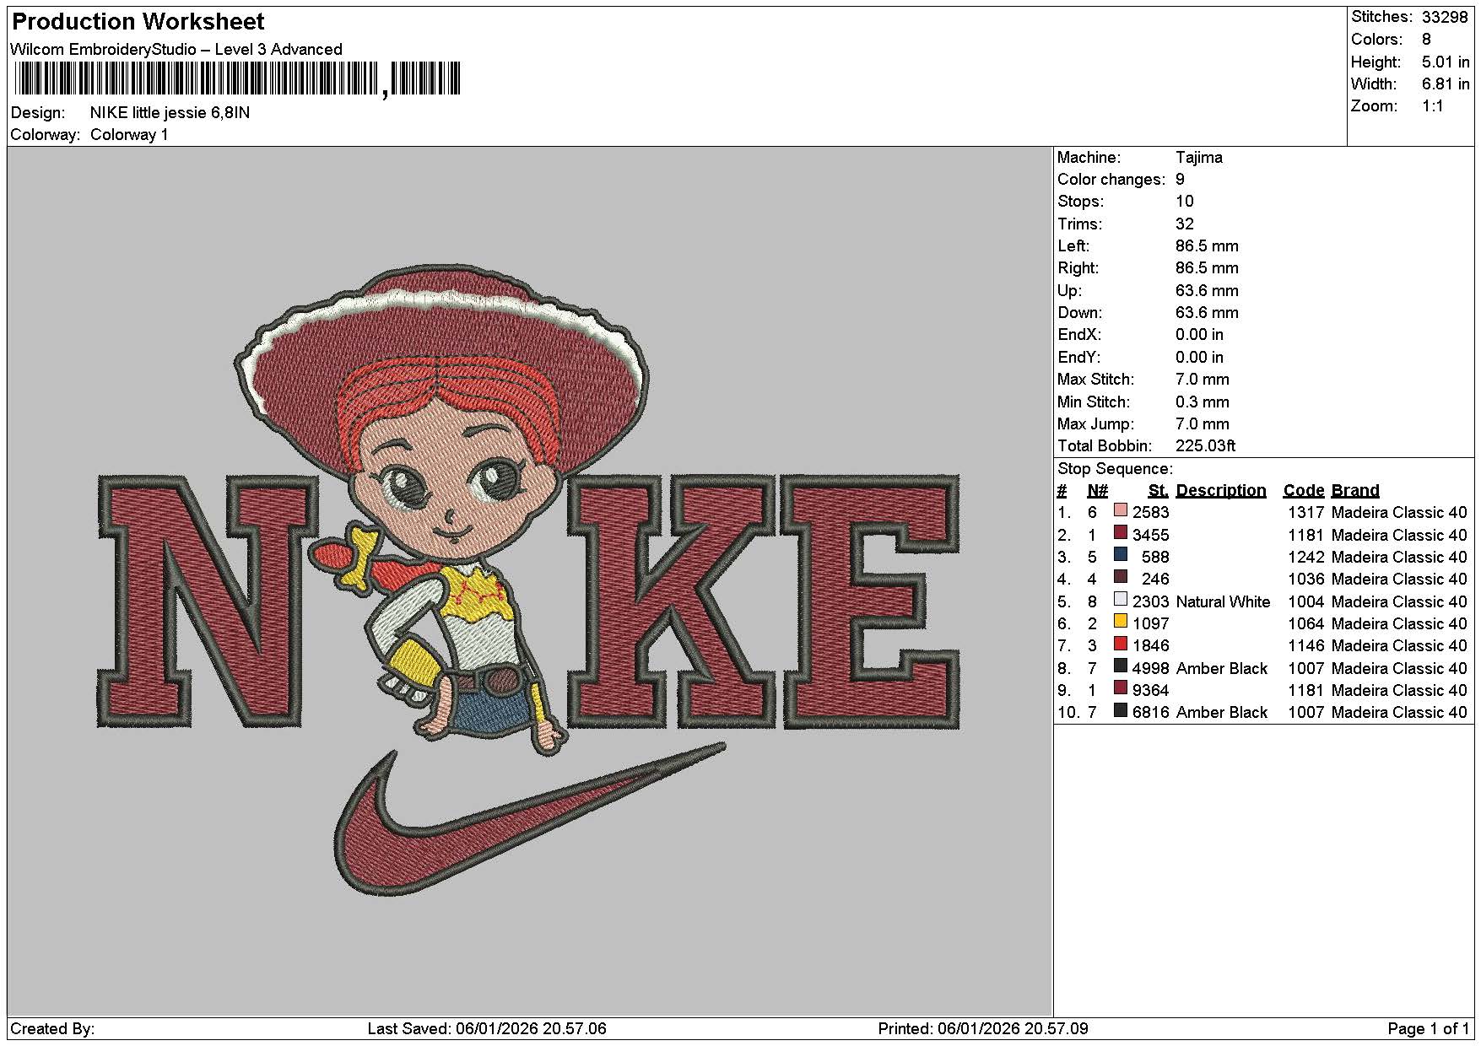This screenshot has height=1046, width=1481.
Task: Click the Color changes value 9
Action: [1180, 179]
